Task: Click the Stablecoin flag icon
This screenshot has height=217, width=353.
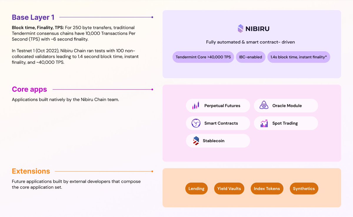Action: (196, 141)
